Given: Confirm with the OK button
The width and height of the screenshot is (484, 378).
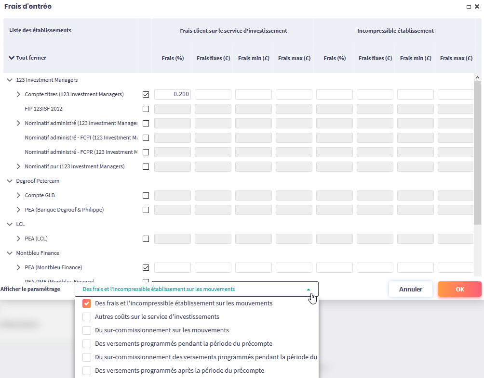Looking at the screenshot, I should pos(459,290).
